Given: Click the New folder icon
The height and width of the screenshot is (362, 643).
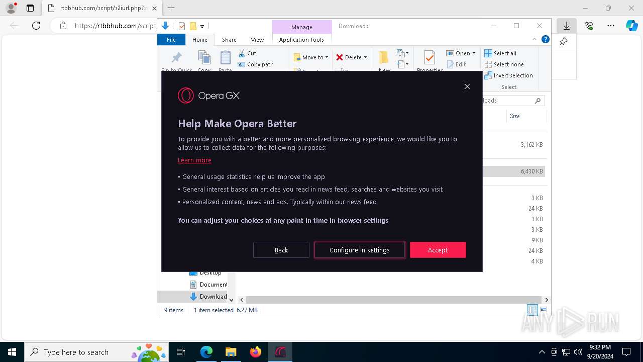Looking at the screenshot, I should pyautogui.click(x=384, y=58).
